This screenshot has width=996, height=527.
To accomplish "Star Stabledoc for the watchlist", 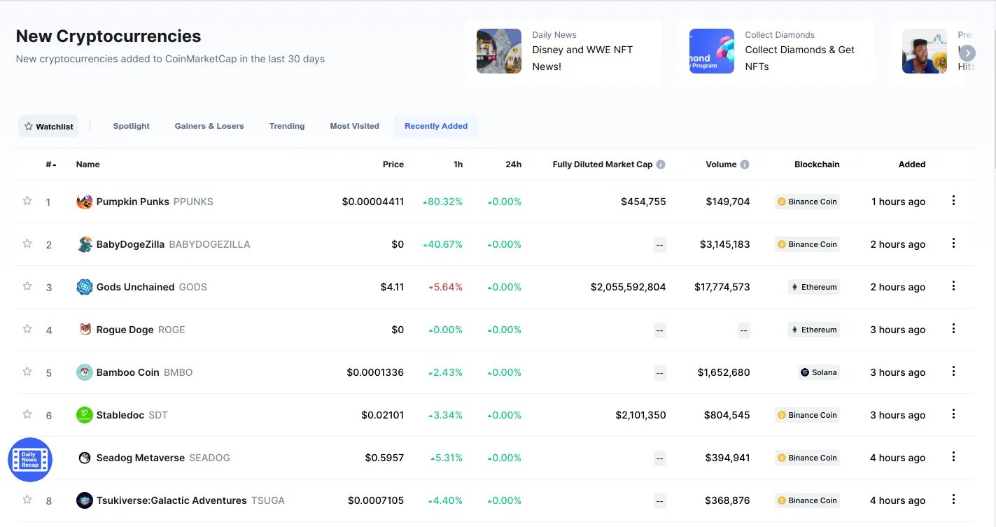I will 27,414.
